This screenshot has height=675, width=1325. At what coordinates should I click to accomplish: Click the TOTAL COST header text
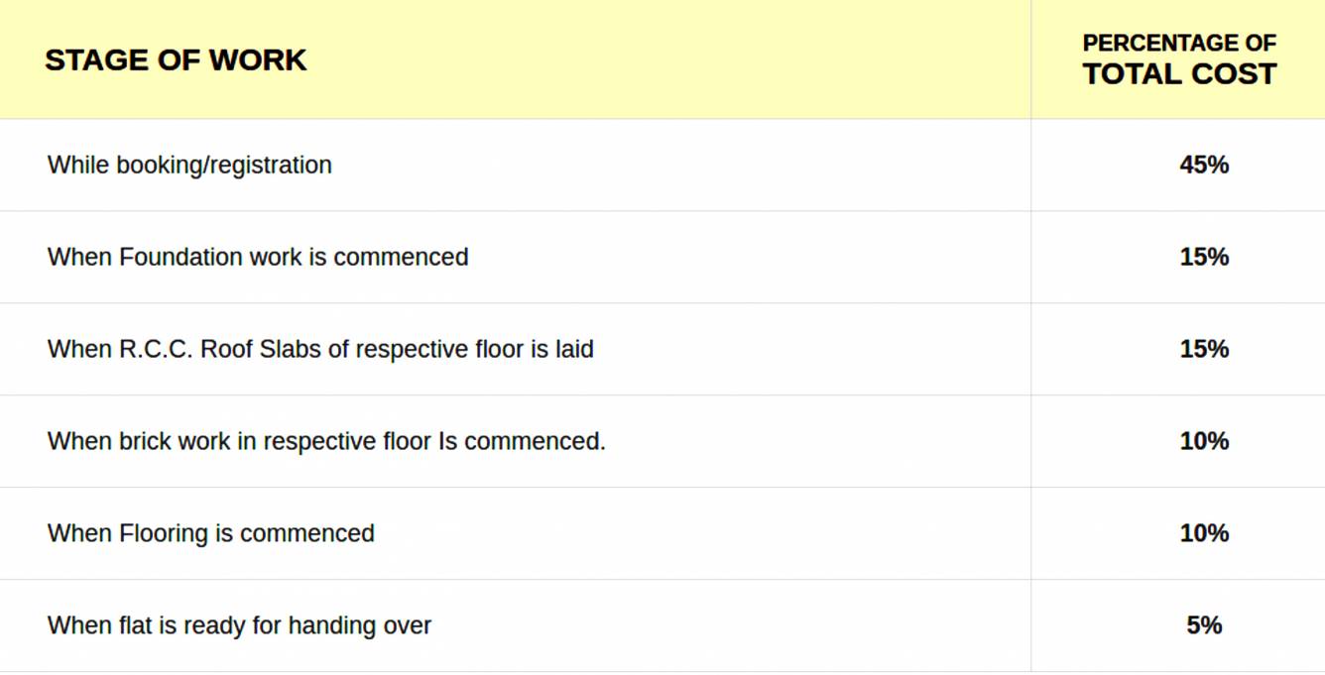pyautogui.click(x=1178, y=74)
